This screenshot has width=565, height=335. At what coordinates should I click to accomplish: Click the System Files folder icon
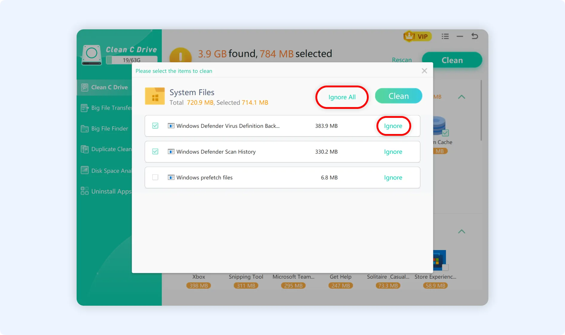[x=155, y=96]
